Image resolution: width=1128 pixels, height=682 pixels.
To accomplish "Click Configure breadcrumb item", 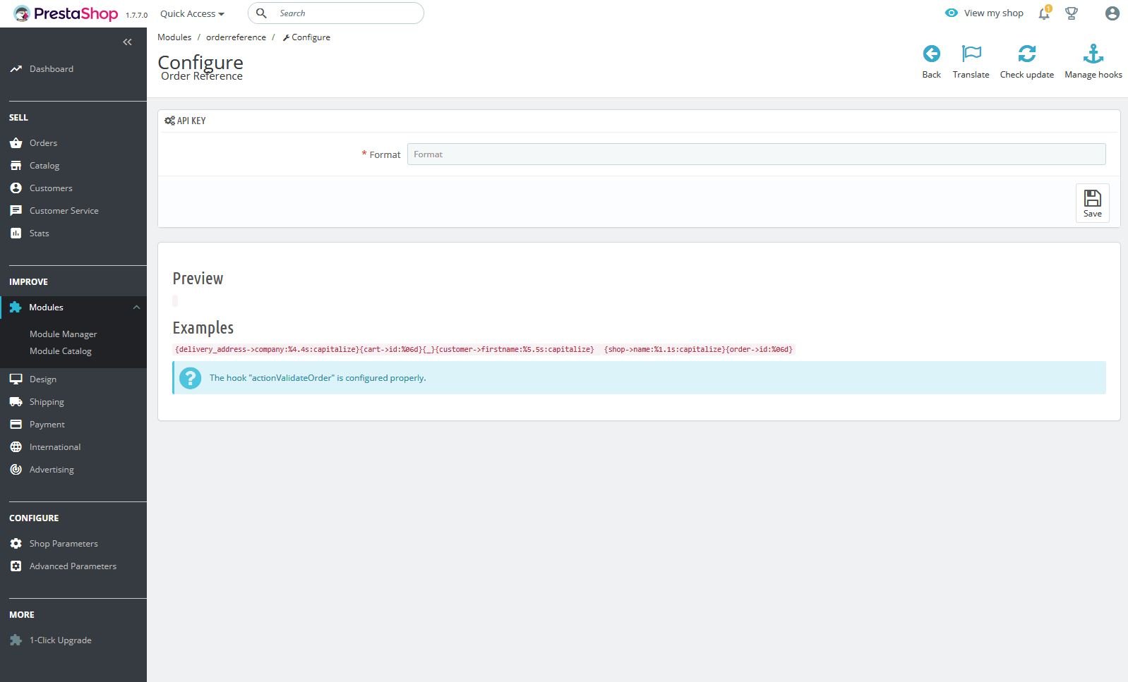I will 306,37.
